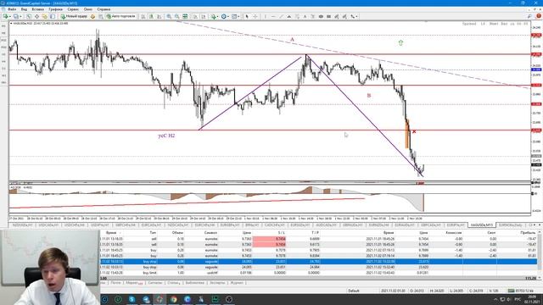Sort orders by the Символ column
Screen dimensions: 543x305
pyautogui.click(x=210, y=233)
